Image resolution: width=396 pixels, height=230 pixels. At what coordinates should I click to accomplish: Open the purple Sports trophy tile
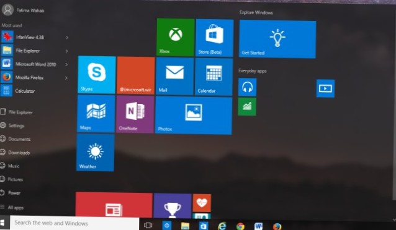(x=173, y=206)
